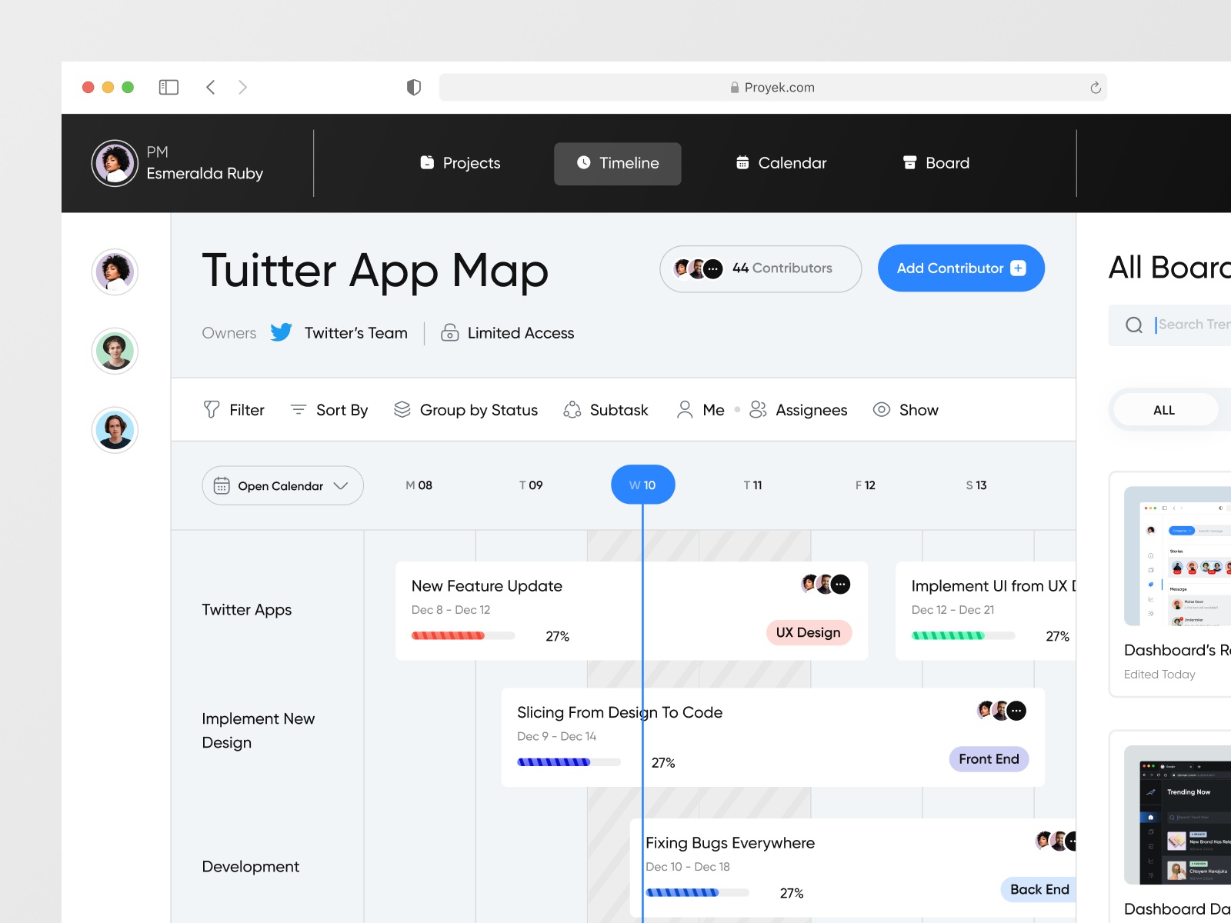Enable the ALL filter in All Boards
Viewport: 1231px width, 923px height.
[x=1164, y=409]
